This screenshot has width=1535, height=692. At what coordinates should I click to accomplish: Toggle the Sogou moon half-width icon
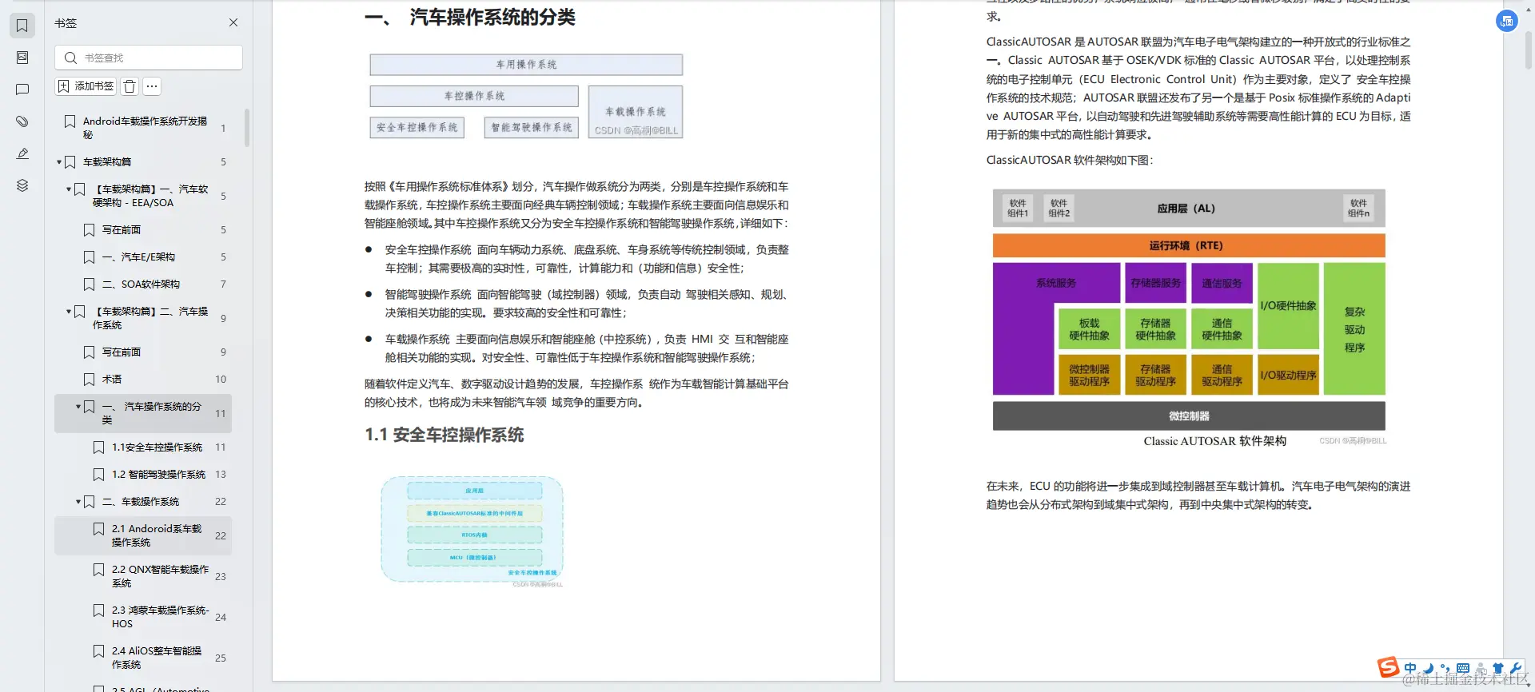click(x=1428, y=668)
